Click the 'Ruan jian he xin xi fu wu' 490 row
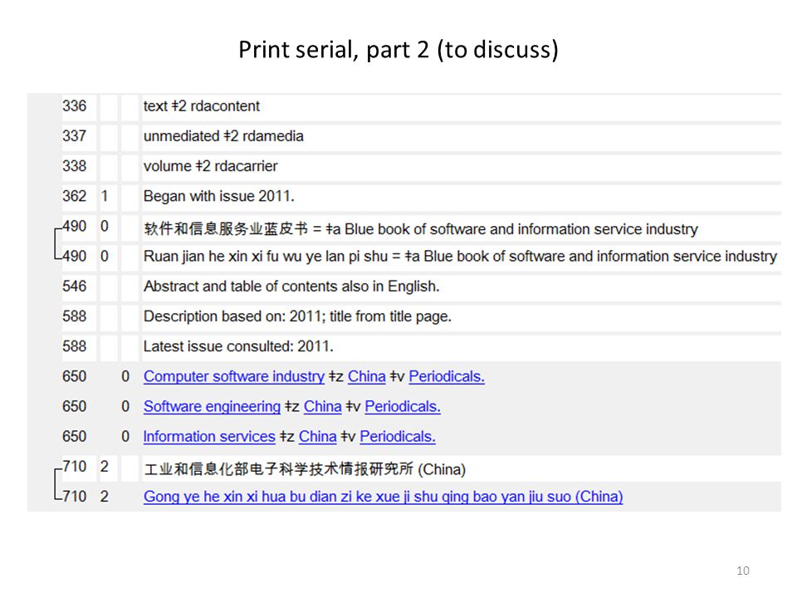 tap(460, 256)
